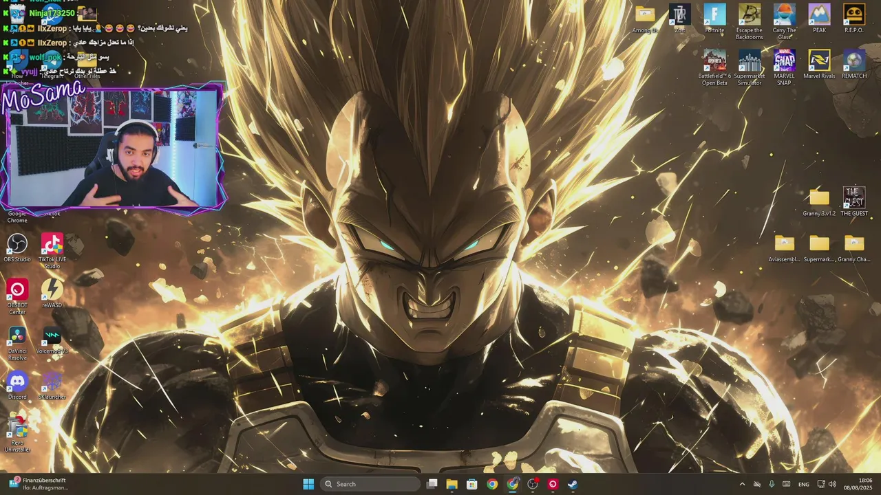This screenshot has width=881, height=495.
Task: Launch Voicemod V3 shortcut
Action: [x=52, y=340]
